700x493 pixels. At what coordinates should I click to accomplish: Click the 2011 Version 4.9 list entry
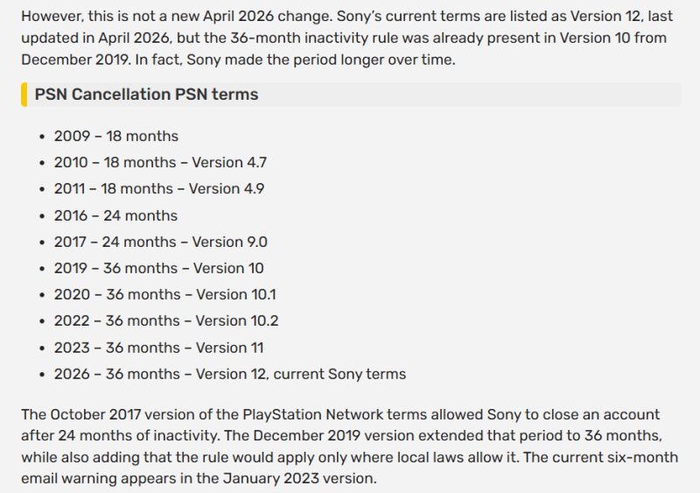tap(159, 188)
